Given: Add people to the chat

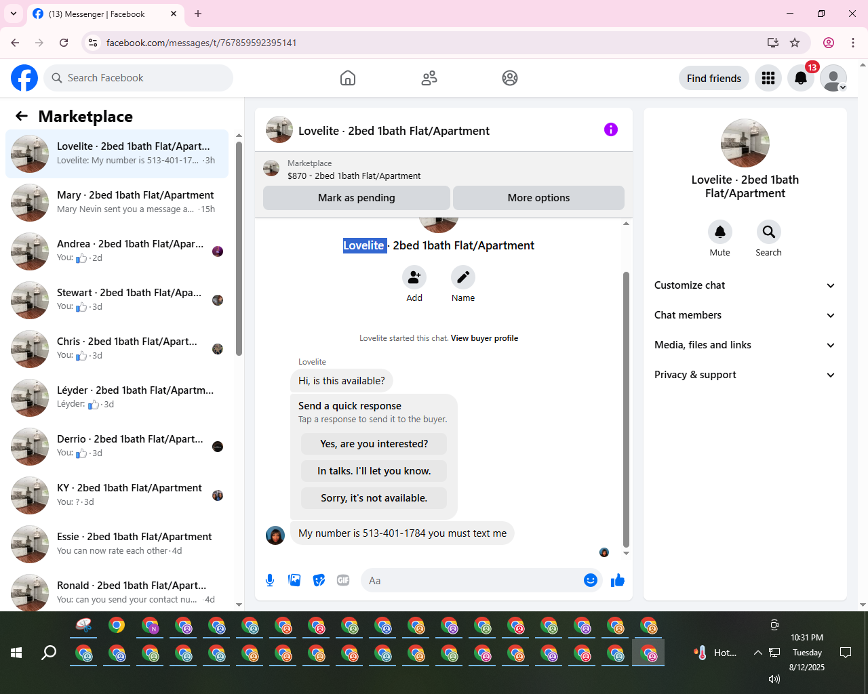Looking at the screenshot, I should (x=414, y=277).
